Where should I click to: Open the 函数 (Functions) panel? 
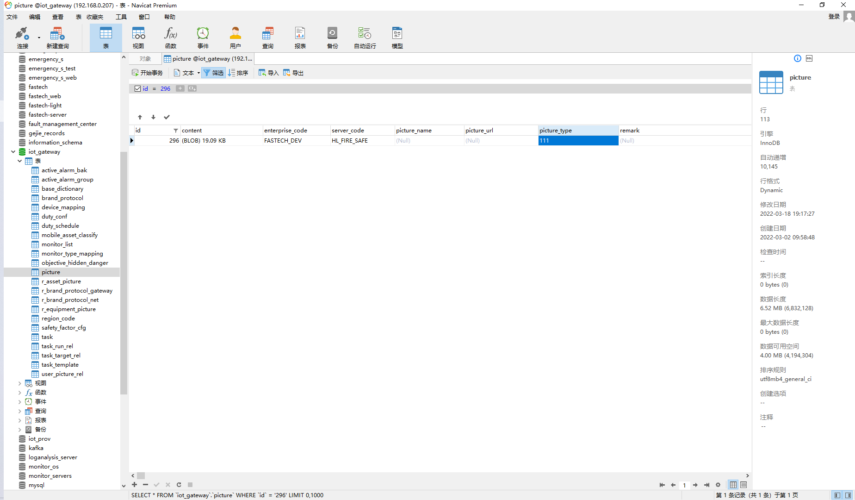pos(171,37)
